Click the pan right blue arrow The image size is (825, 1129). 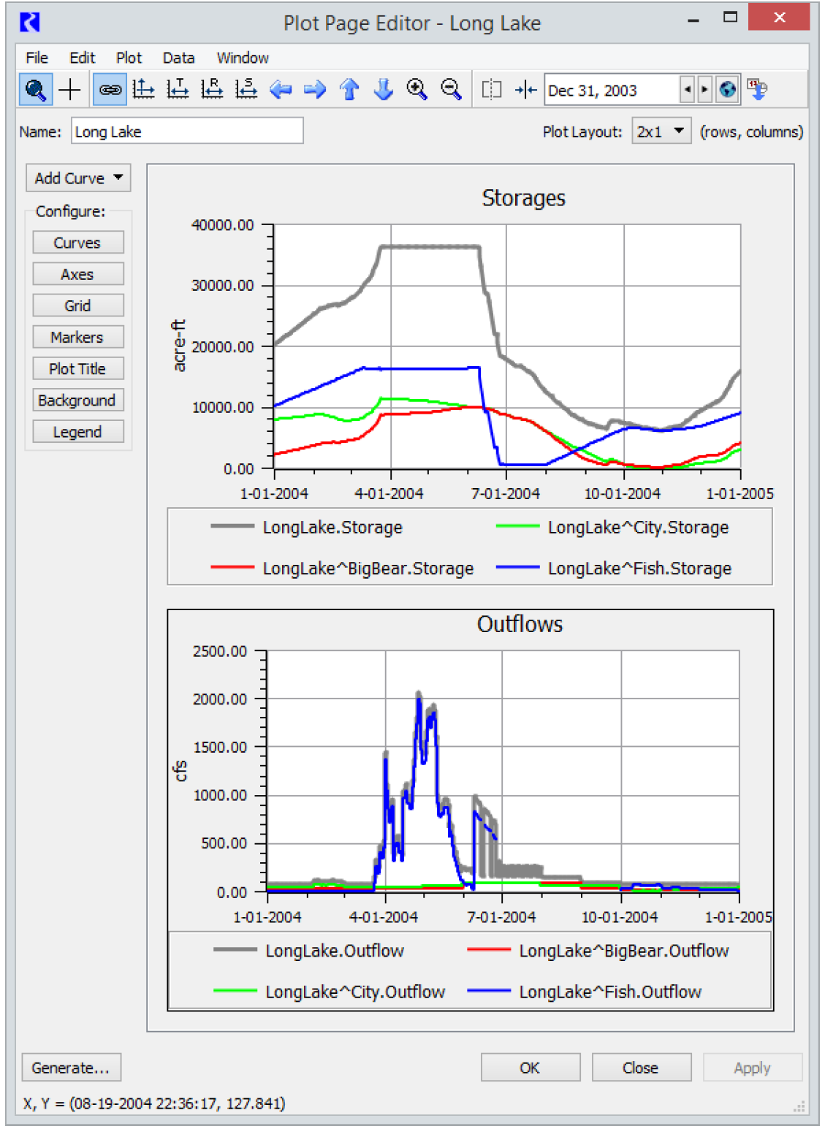click(x=315, y=90)
